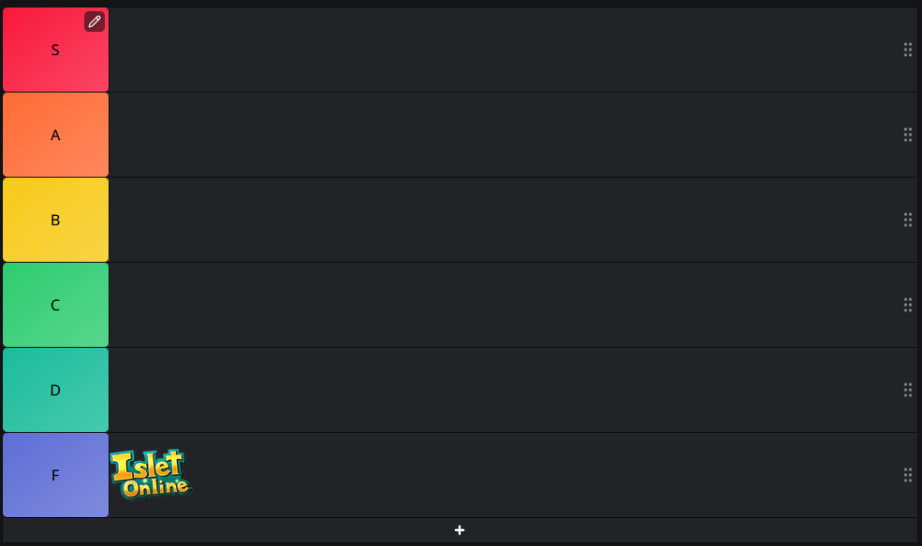The image size is (922, 546).
Task: Click the pencil edit icon on S tier
Action: tap(95, 22)
